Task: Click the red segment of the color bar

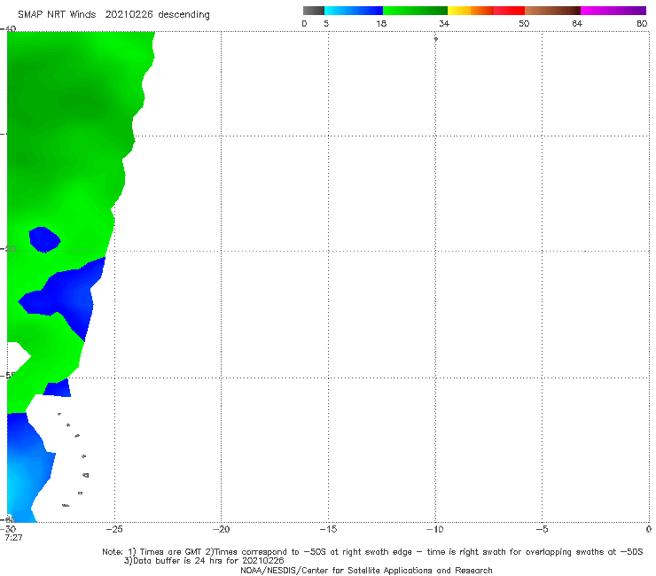Action: [509, 11]
